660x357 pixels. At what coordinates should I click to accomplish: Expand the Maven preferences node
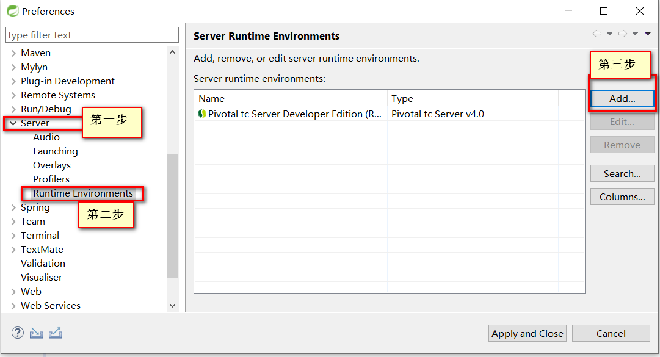tap(13, 53)
